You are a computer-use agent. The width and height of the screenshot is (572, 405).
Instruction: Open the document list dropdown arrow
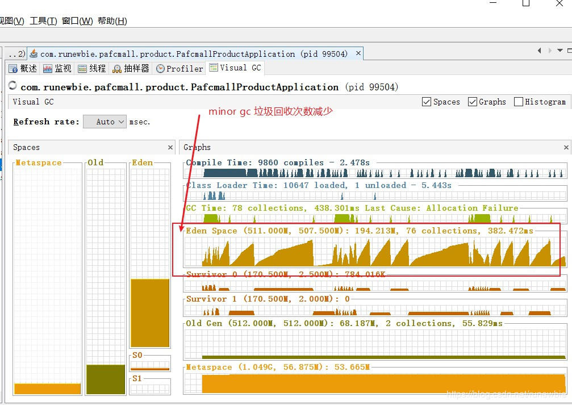560,51
